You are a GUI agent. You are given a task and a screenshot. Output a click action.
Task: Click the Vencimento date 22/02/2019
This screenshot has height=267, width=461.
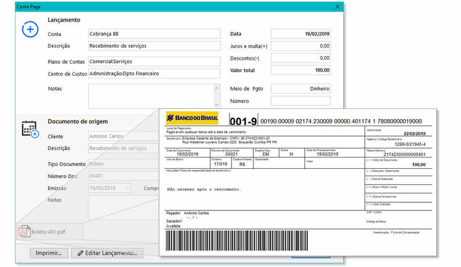[414, 133]
